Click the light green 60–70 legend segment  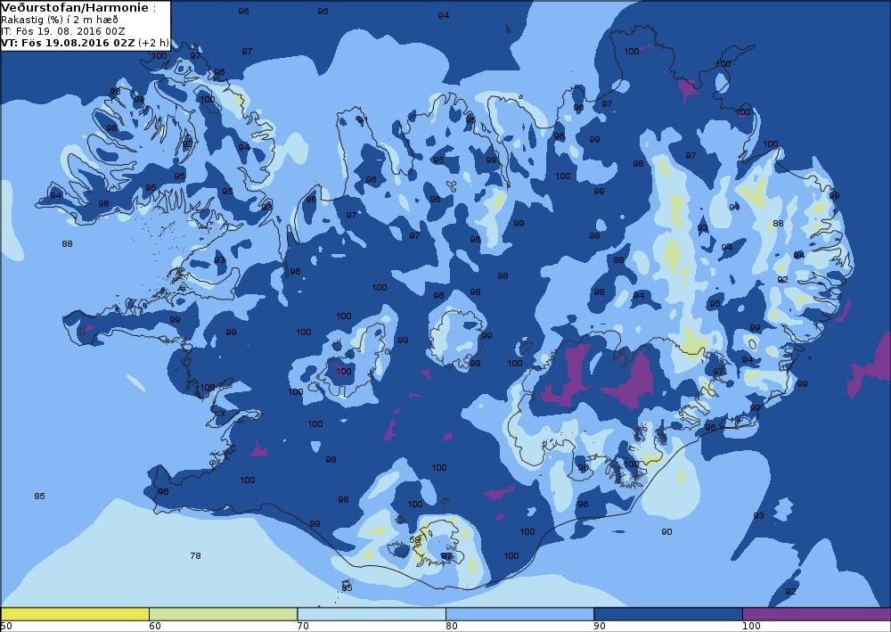pyautogui.click(x=224, y=614)
